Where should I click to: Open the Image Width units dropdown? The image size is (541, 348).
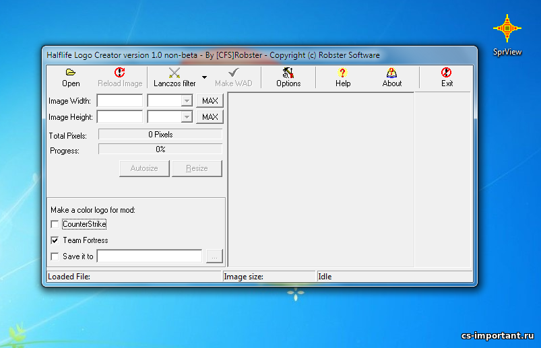(x=187, y=101)
